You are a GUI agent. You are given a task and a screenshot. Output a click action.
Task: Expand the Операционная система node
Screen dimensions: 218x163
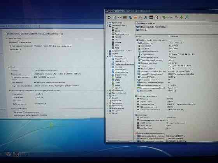click(107, 51)
